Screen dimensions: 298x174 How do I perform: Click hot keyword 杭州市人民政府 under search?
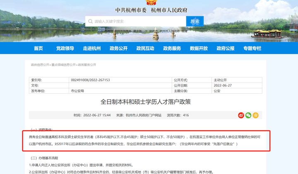(x=170, y=31)
